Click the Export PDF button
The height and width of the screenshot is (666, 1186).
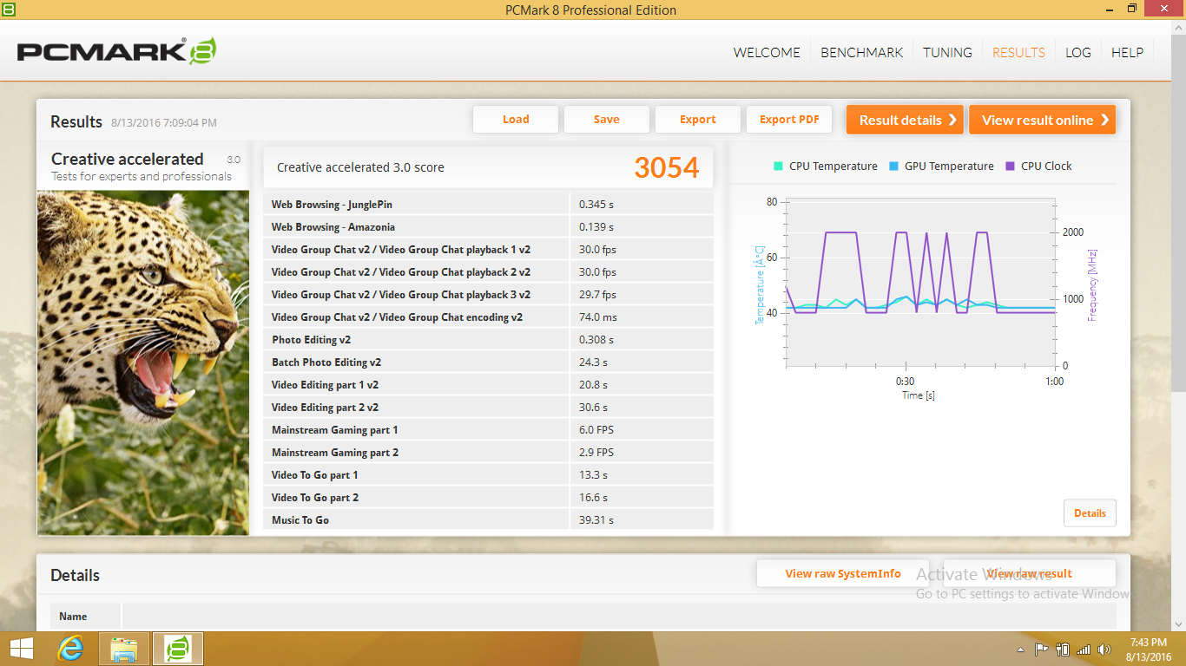(x=789, y=120)
